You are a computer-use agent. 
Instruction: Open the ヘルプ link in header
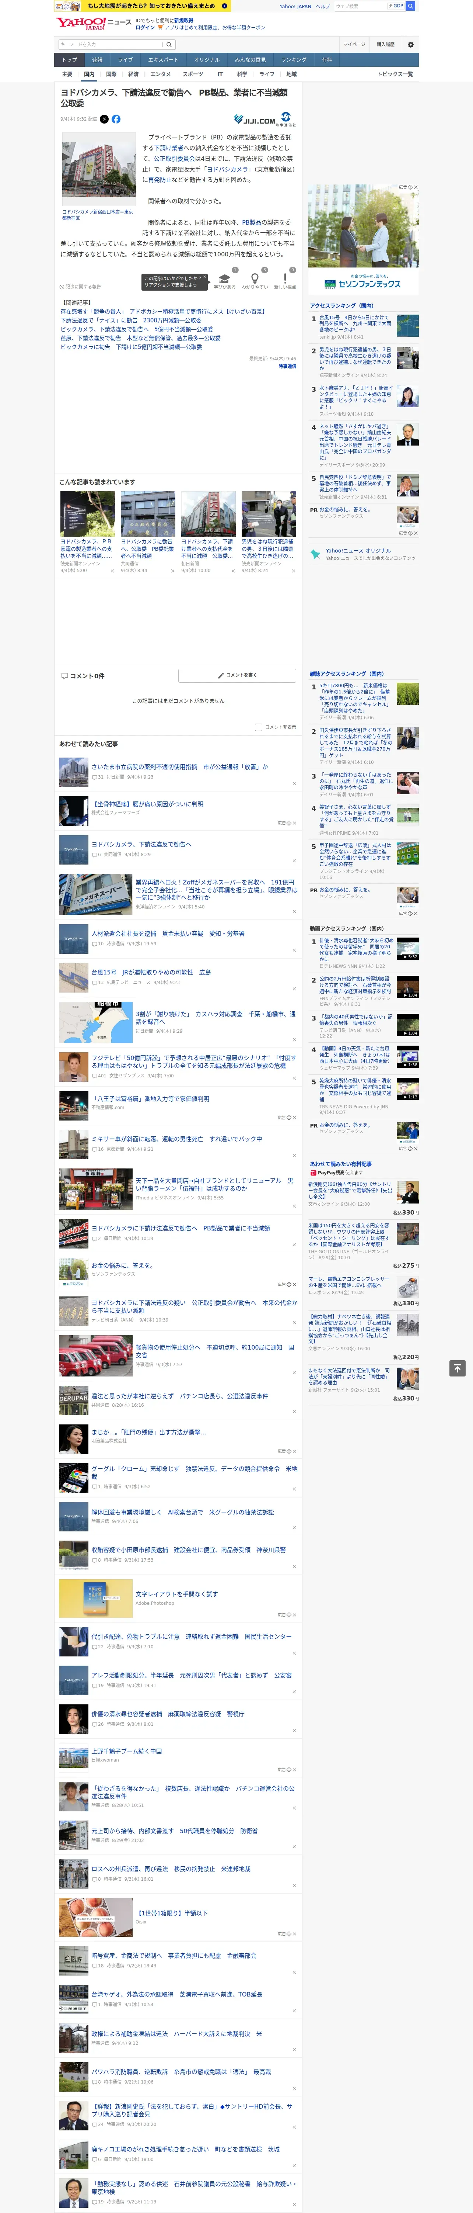[323, 6]
